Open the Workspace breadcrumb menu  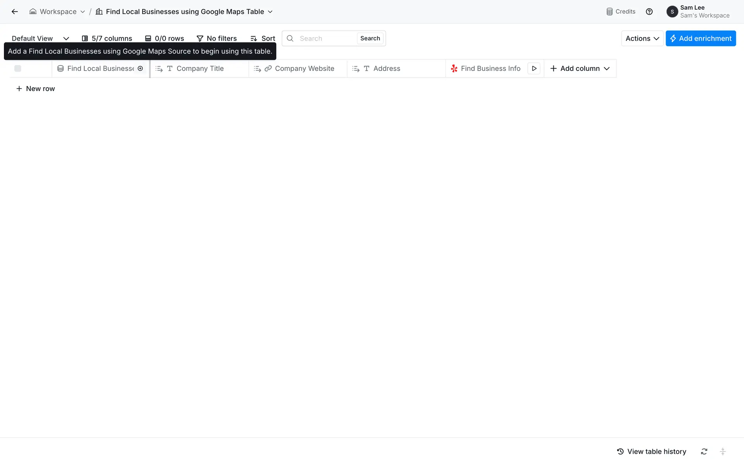(57, 12)
